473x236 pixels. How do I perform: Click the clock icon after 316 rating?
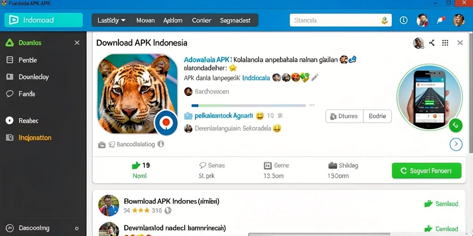(168, 210)
